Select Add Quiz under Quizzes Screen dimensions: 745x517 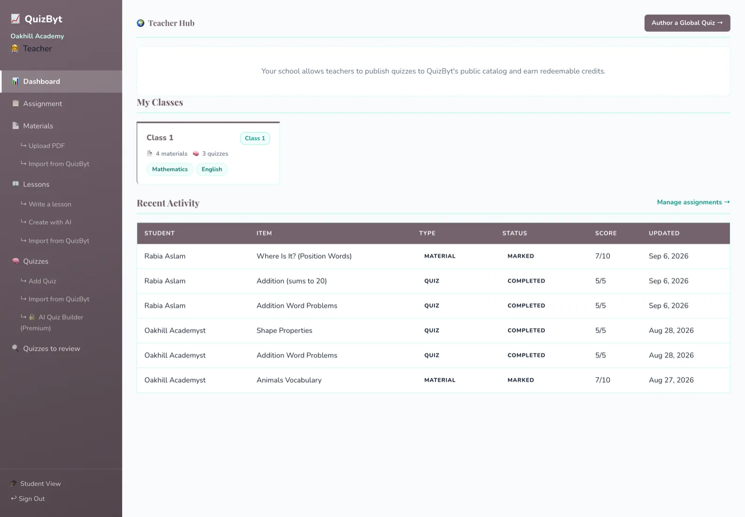coord(38,281)
